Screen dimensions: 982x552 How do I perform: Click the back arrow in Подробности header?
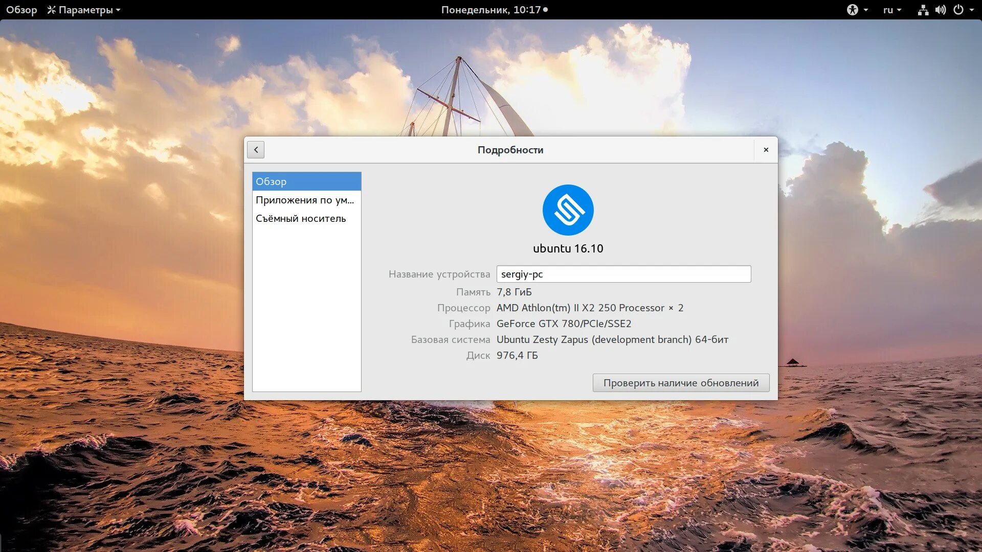click(256, 150)
